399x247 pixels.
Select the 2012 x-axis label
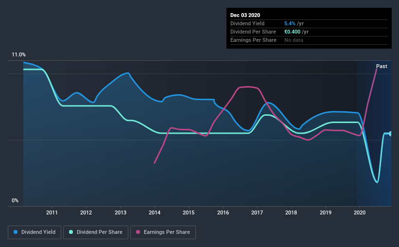86,212
